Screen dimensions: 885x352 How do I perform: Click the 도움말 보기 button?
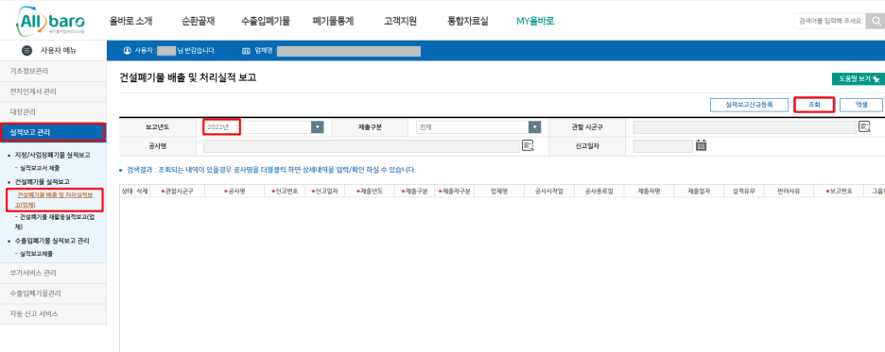click(859, 79)
